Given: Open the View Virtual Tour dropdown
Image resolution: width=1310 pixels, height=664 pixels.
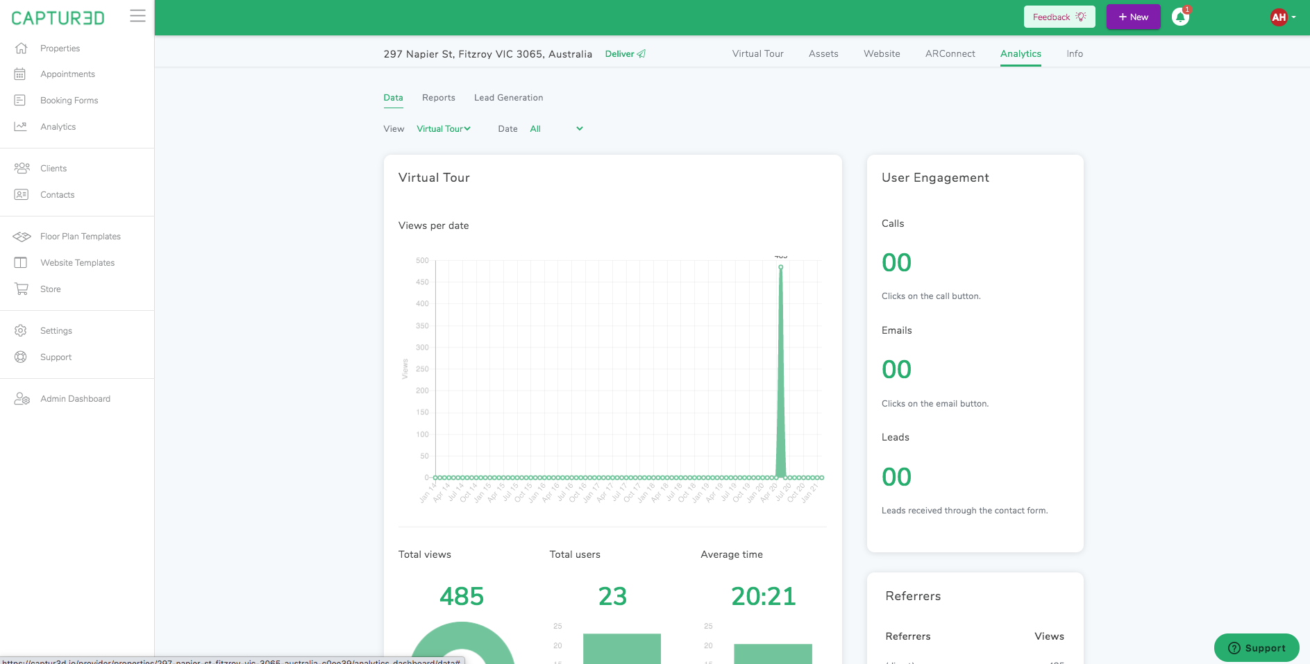Looking at the screenshot, I should [444, 129].
